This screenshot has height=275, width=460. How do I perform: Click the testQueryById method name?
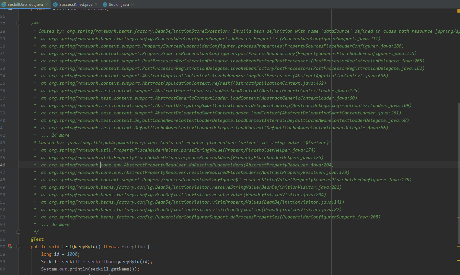79,247
